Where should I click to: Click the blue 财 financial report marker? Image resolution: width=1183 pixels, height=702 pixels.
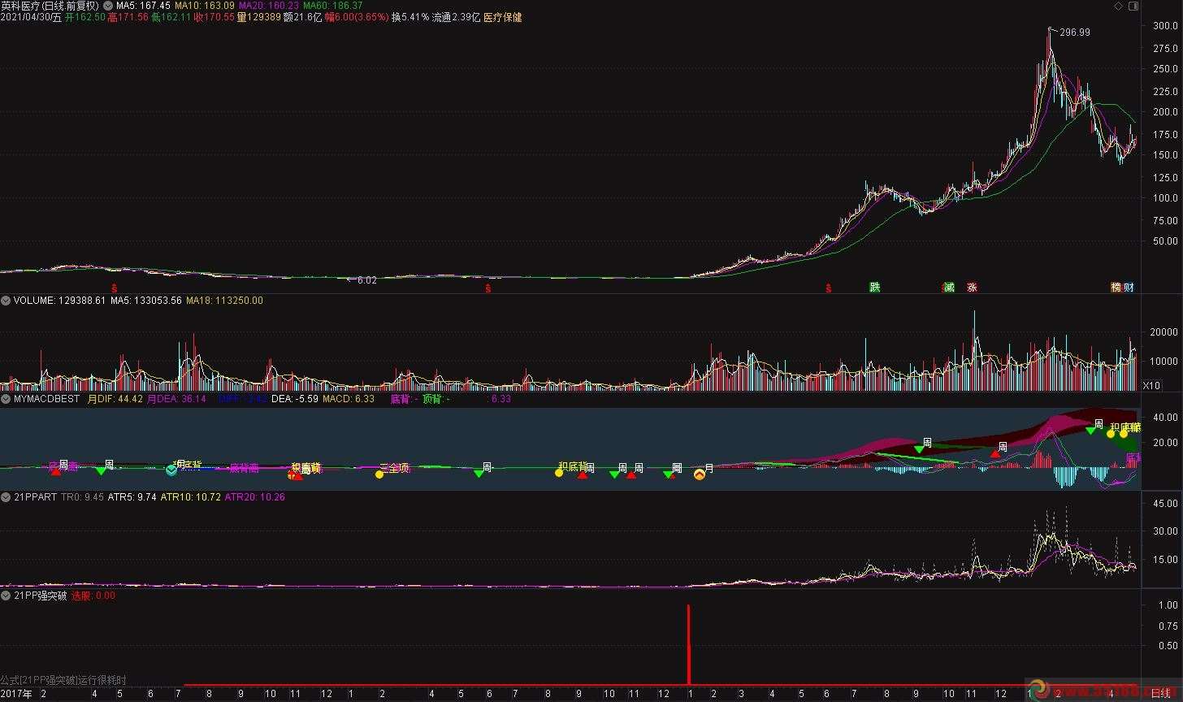tap(1129, 287)
